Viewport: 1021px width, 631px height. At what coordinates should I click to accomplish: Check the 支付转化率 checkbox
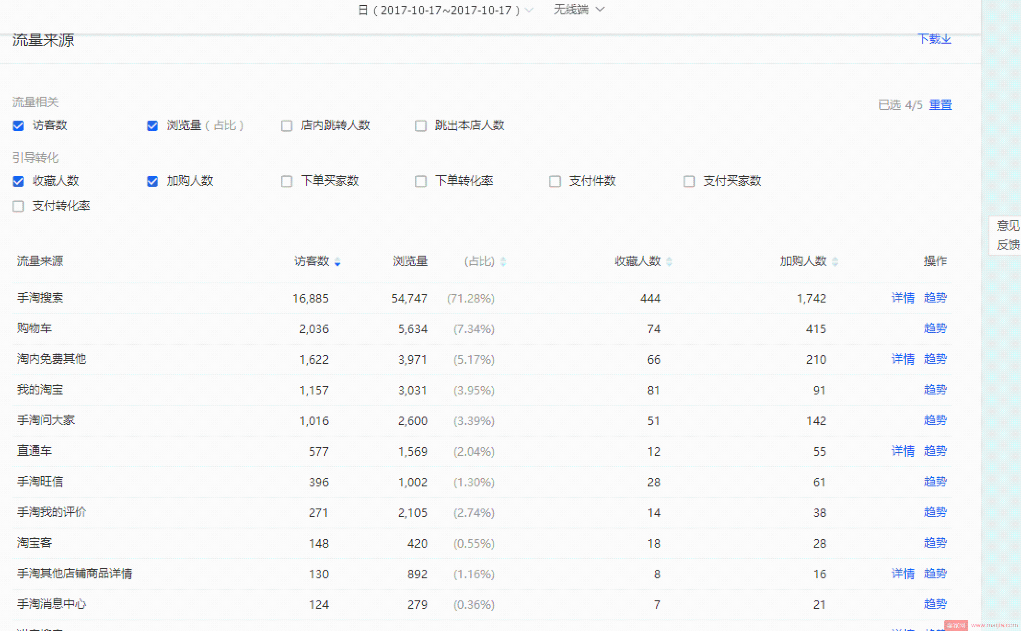point(18,206)
